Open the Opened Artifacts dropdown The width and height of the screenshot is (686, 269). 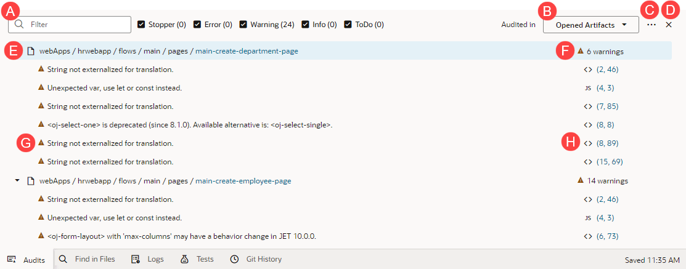pyautogui.click(x=591, y=25)
